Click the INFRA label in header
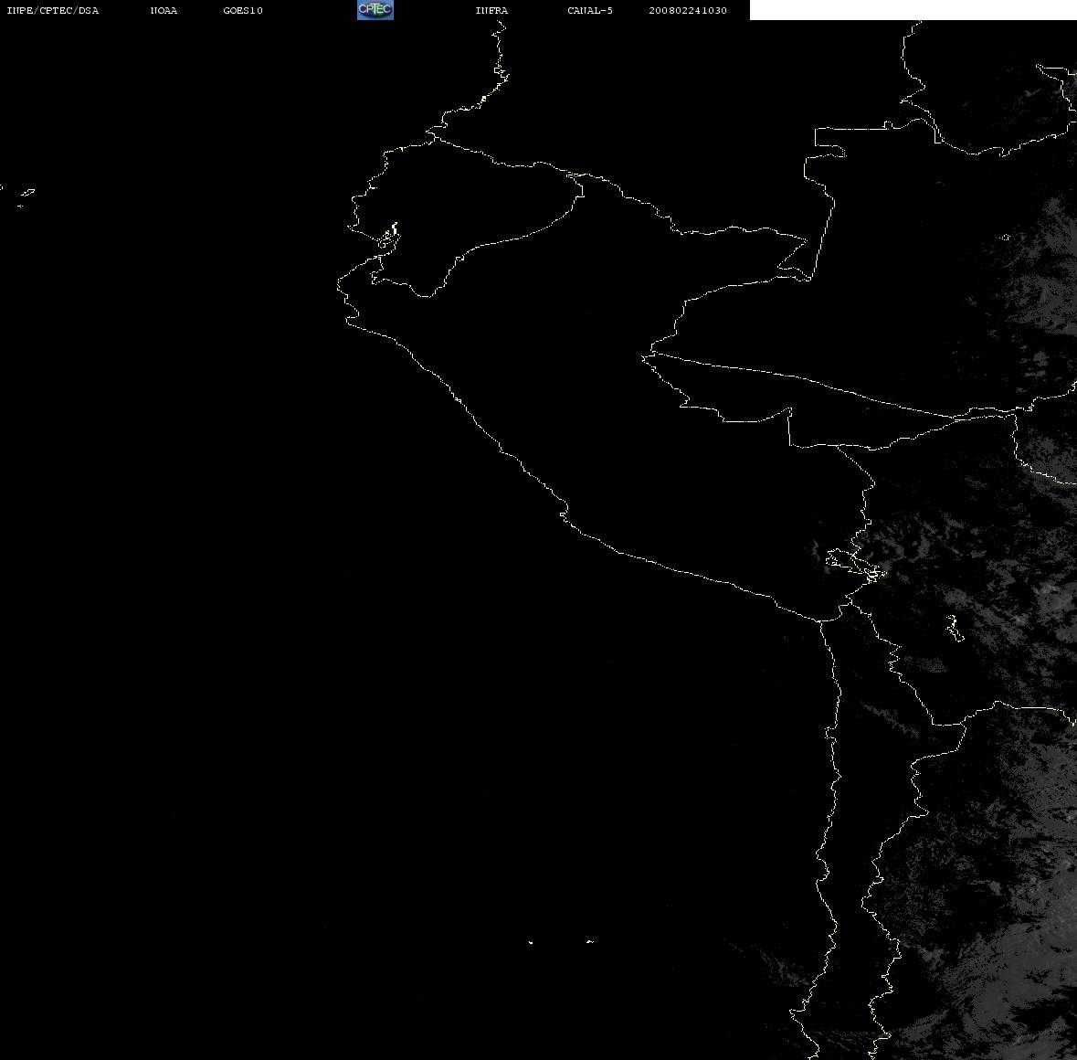Screen dimensions: 1077x1060 [491, 10]
